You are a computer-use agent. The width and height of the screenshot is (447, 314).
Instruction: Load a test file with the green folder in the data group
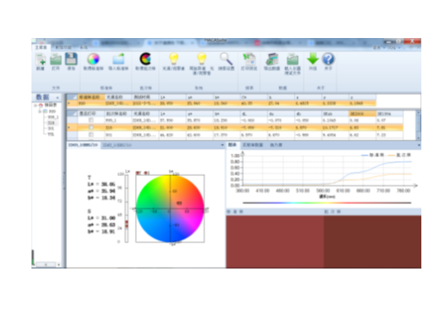[x=292, y=64]
